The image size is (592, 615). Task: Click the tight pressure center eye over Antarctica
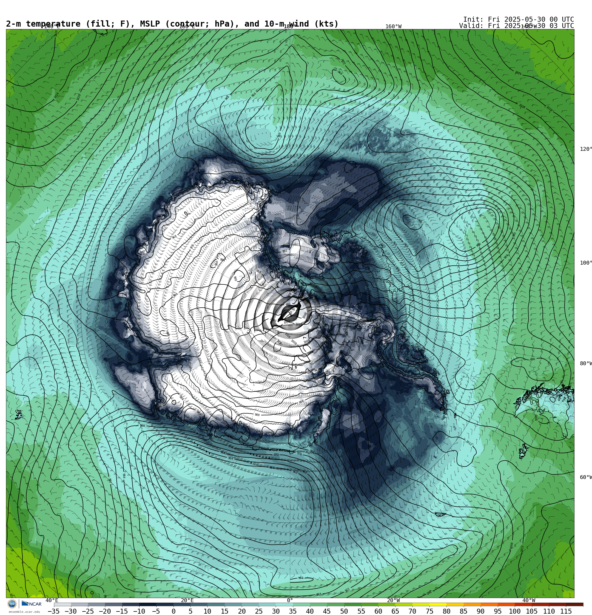point(289,312)
